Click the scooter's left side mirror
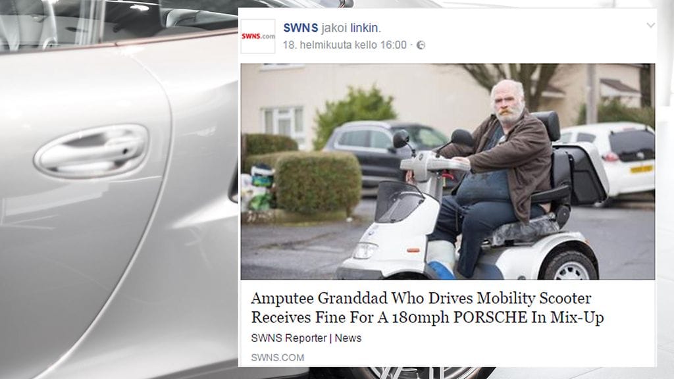This screenshot has width=674, height=379. point(401,139)
